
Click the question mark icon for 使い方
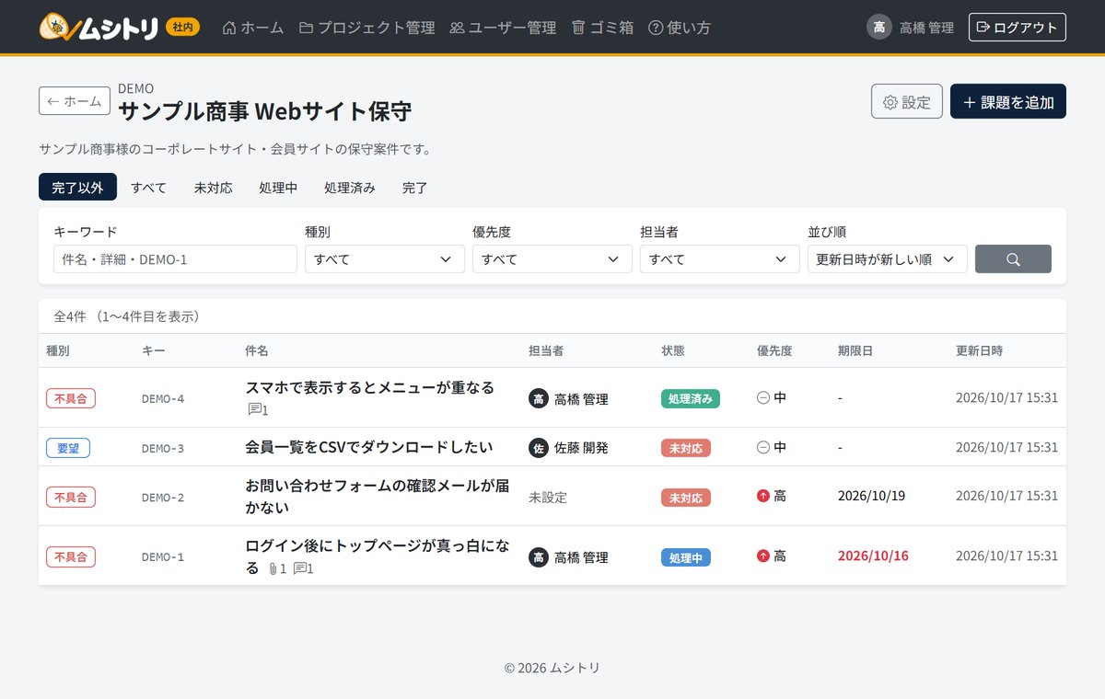click(656, 28)
